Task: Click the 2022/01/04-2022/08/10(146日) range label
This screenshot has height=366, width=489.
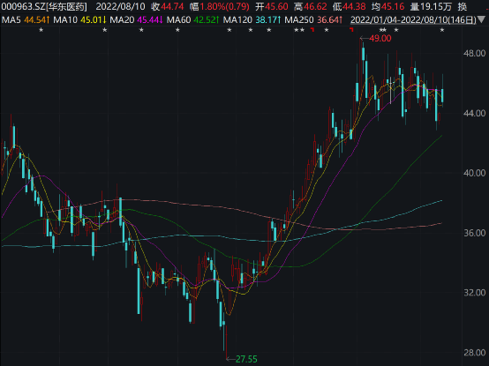Action: click(x=413, y=20)
